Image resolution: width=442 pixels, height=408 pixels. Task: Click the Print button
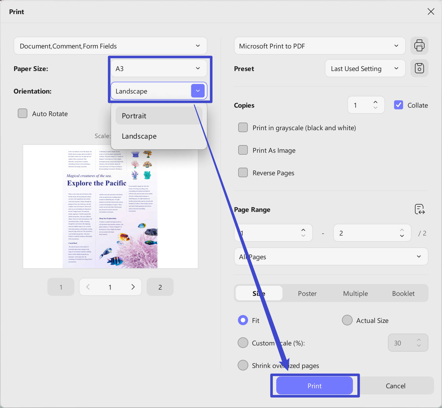pos(315,385)
